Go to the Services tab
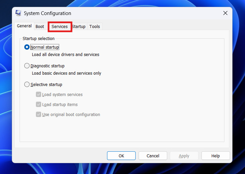 pyautogui.click(x=60, y=26)
